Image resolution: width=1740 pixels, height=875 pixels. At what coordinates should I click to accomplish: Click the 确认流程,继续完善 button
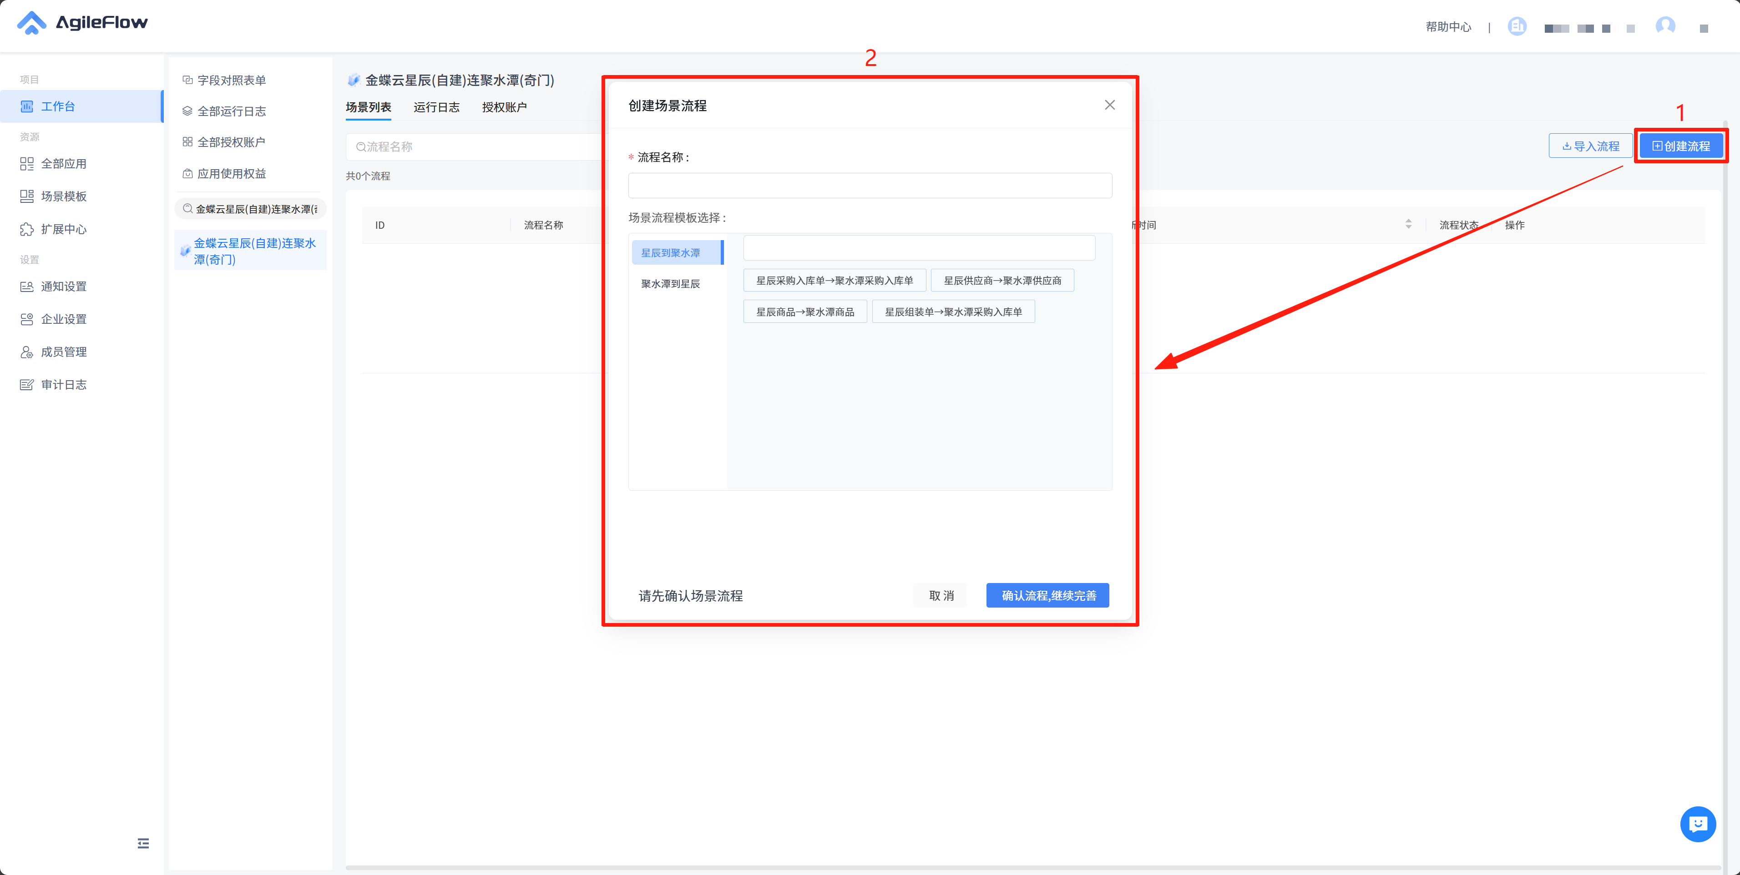pyautogui.click(x=1047, y=595)
